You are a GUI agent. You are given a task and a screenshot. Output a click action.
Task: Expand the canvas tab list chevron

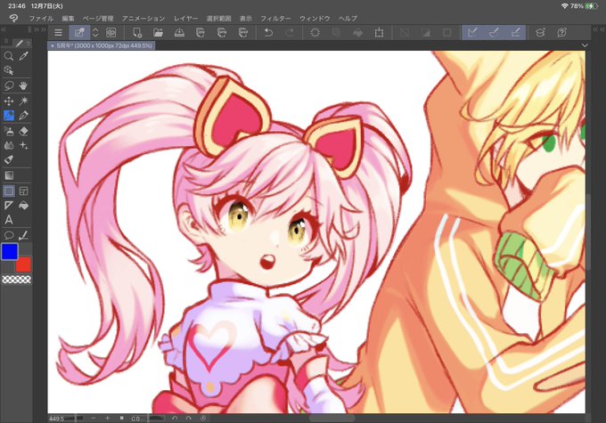point(585,45)
